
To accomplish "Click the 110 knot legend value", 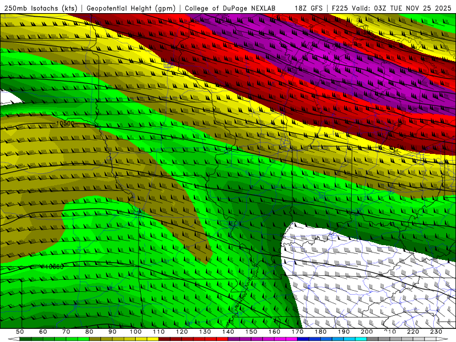I will (158, 332).
